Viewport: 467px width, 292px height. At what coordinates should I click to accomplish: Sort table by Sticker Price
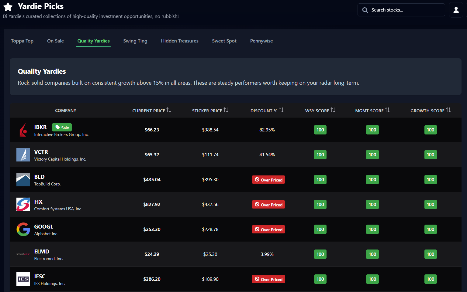pos(210,110)
